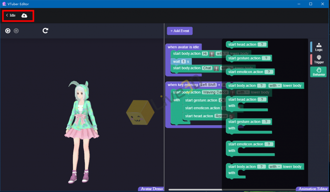Click the wait 1 s block
Image resolution: width=330 pixels, height=192 pixels.
pos(181,62)
